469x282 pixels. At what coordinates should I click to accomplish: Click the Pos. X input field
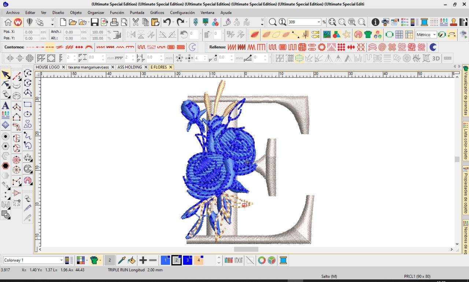(32, 32)
